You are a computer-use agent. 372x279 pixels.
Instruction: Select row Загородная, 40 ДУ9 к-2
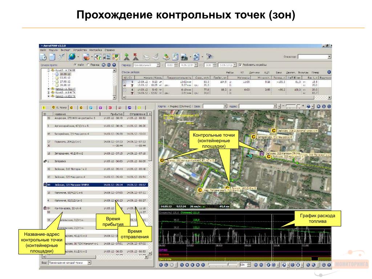point(96,153)
